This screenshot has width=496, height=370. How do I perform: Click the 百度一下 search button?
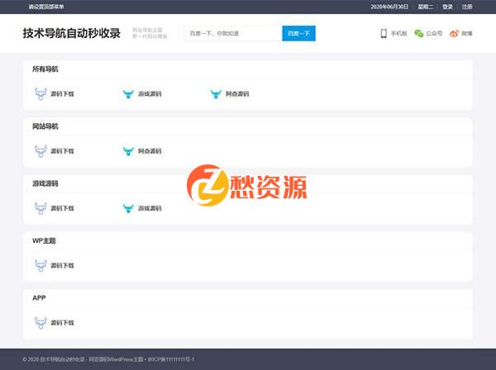(x=298, y=34)
